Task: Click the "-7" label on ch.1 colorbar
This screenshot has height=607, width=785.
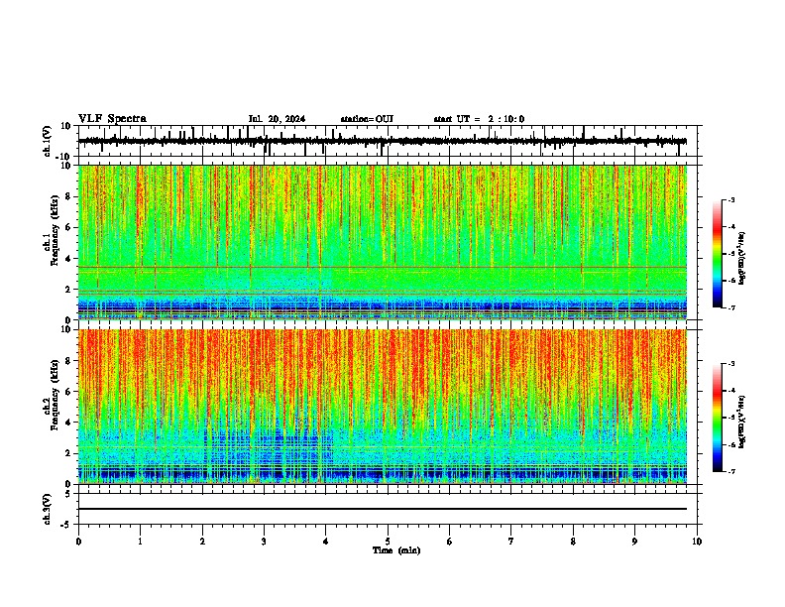Action: 731,308
